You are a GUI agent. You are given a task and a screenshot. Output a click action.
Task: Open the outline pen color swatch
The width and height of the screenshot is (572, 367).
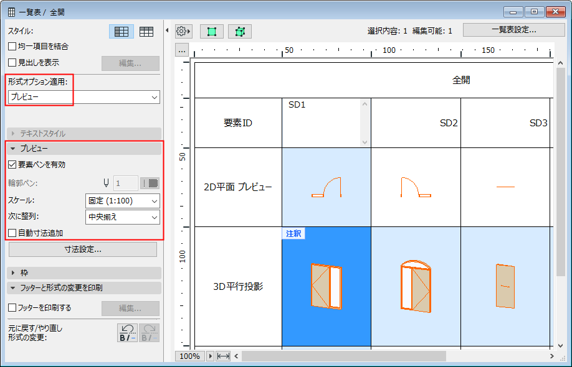(150, 183)
